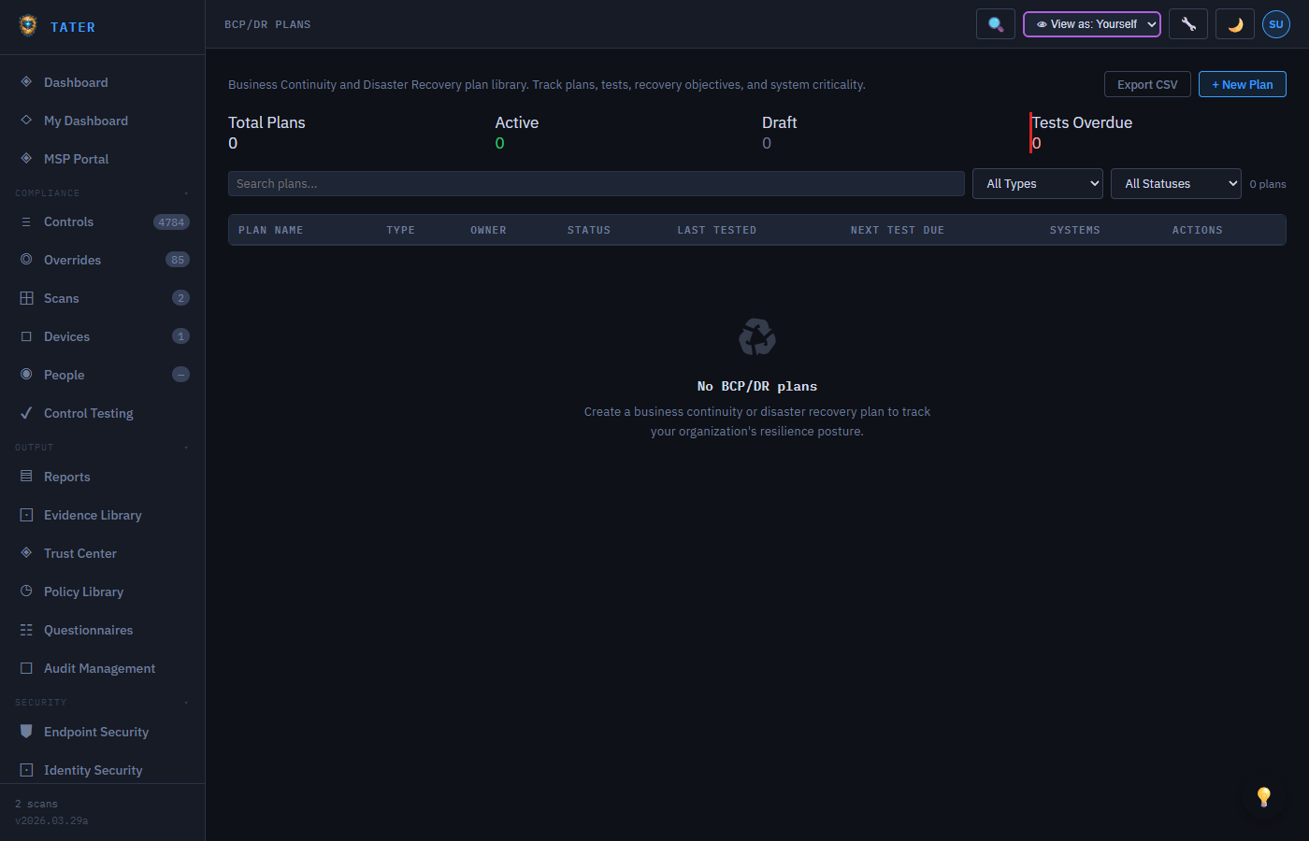The width and height of the screenshot is (1309, 841).
Task: Open Trust Center link
Action: pyautogui.click(x=103, y=553)
